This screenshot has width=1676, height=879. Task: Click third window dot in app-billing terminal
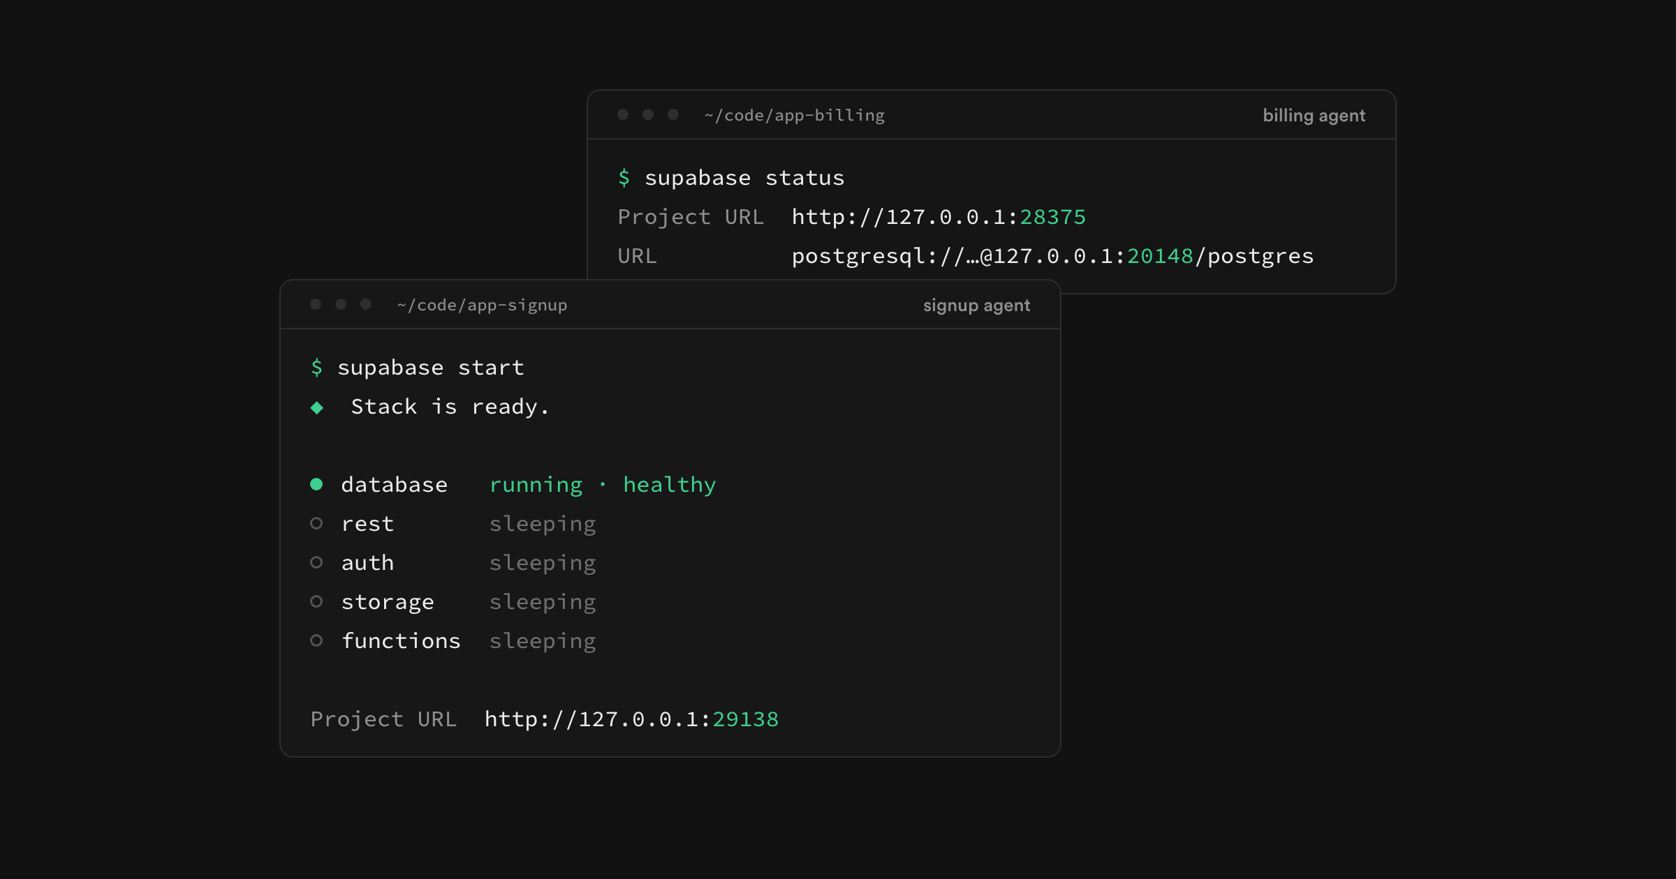[673, 114]
